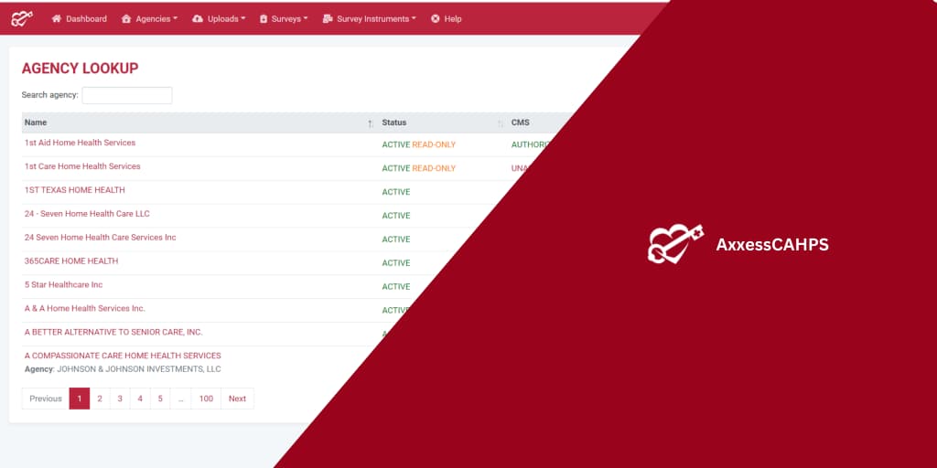This screenshot has width=937, height=468.
Task: Open 5 Star Healthcare Inc agency
Action: pyautogui.click(x=63, y=285)
